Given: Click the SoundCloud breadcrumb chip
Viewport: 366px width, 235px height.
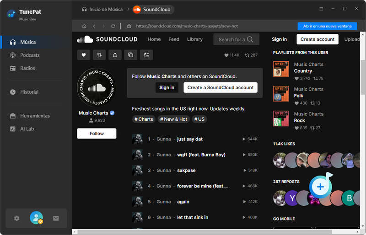Looking at the screenshot, I should click(153, 9).
